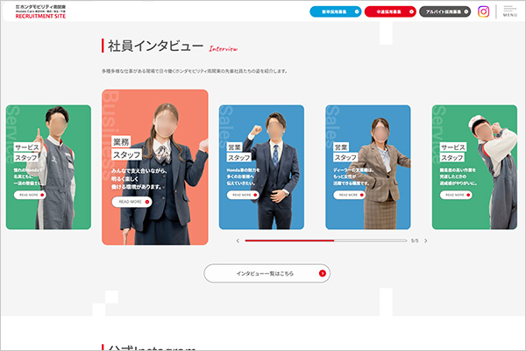Open the hamburger MENU icon
This screenshot has height=351, width=526.
[509, 12]
